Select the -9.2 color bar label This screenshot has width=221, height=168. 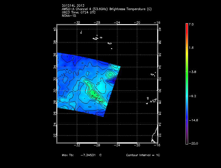(193, 96)
